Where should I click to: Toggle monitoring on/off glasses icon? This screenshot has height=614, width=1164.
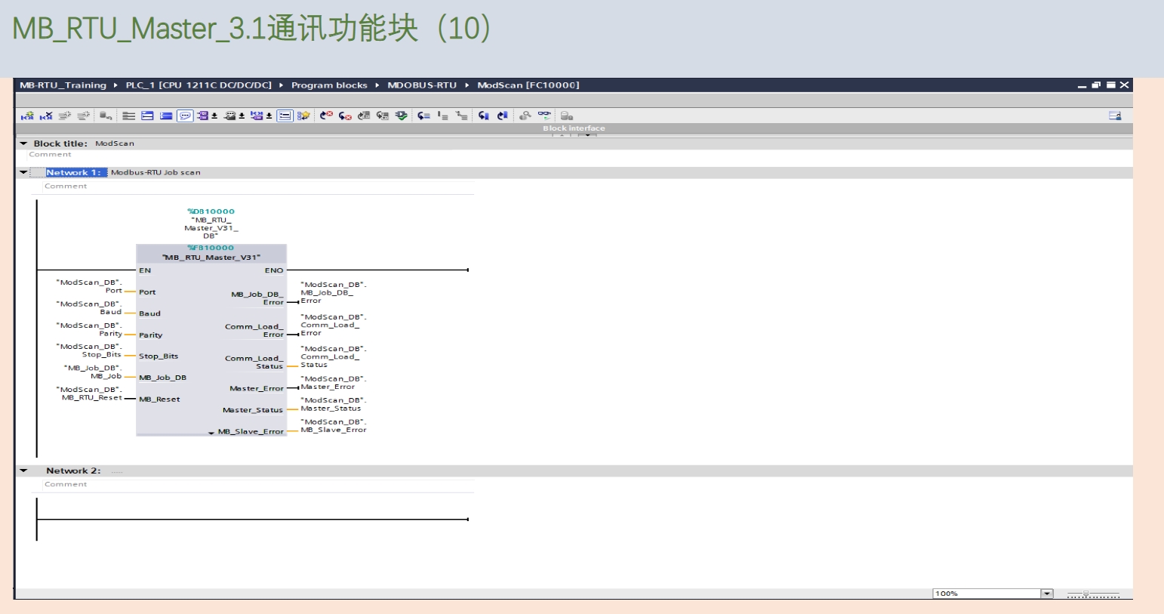point(544,116)
